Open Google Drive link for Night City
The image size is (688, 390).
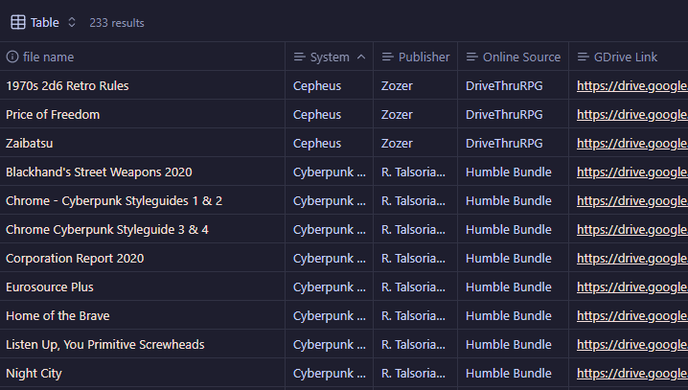631,374
